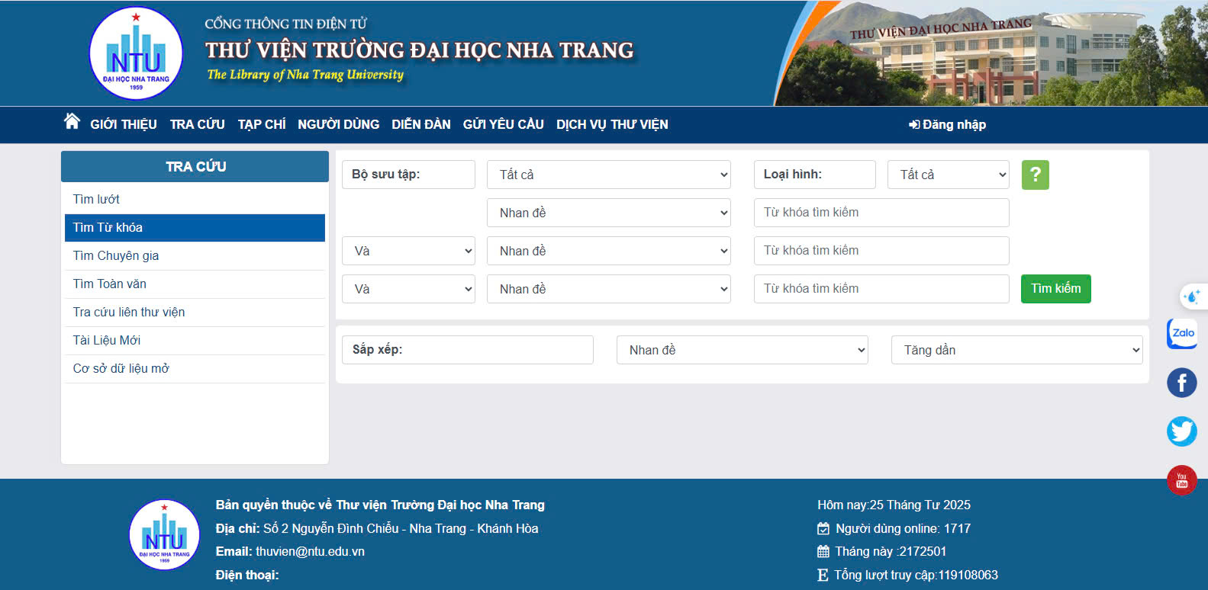Screen dimensions: 1208x590
Task: Open 'Tài Liệu Mới' in the sidebar
Action: click(107, 340)
